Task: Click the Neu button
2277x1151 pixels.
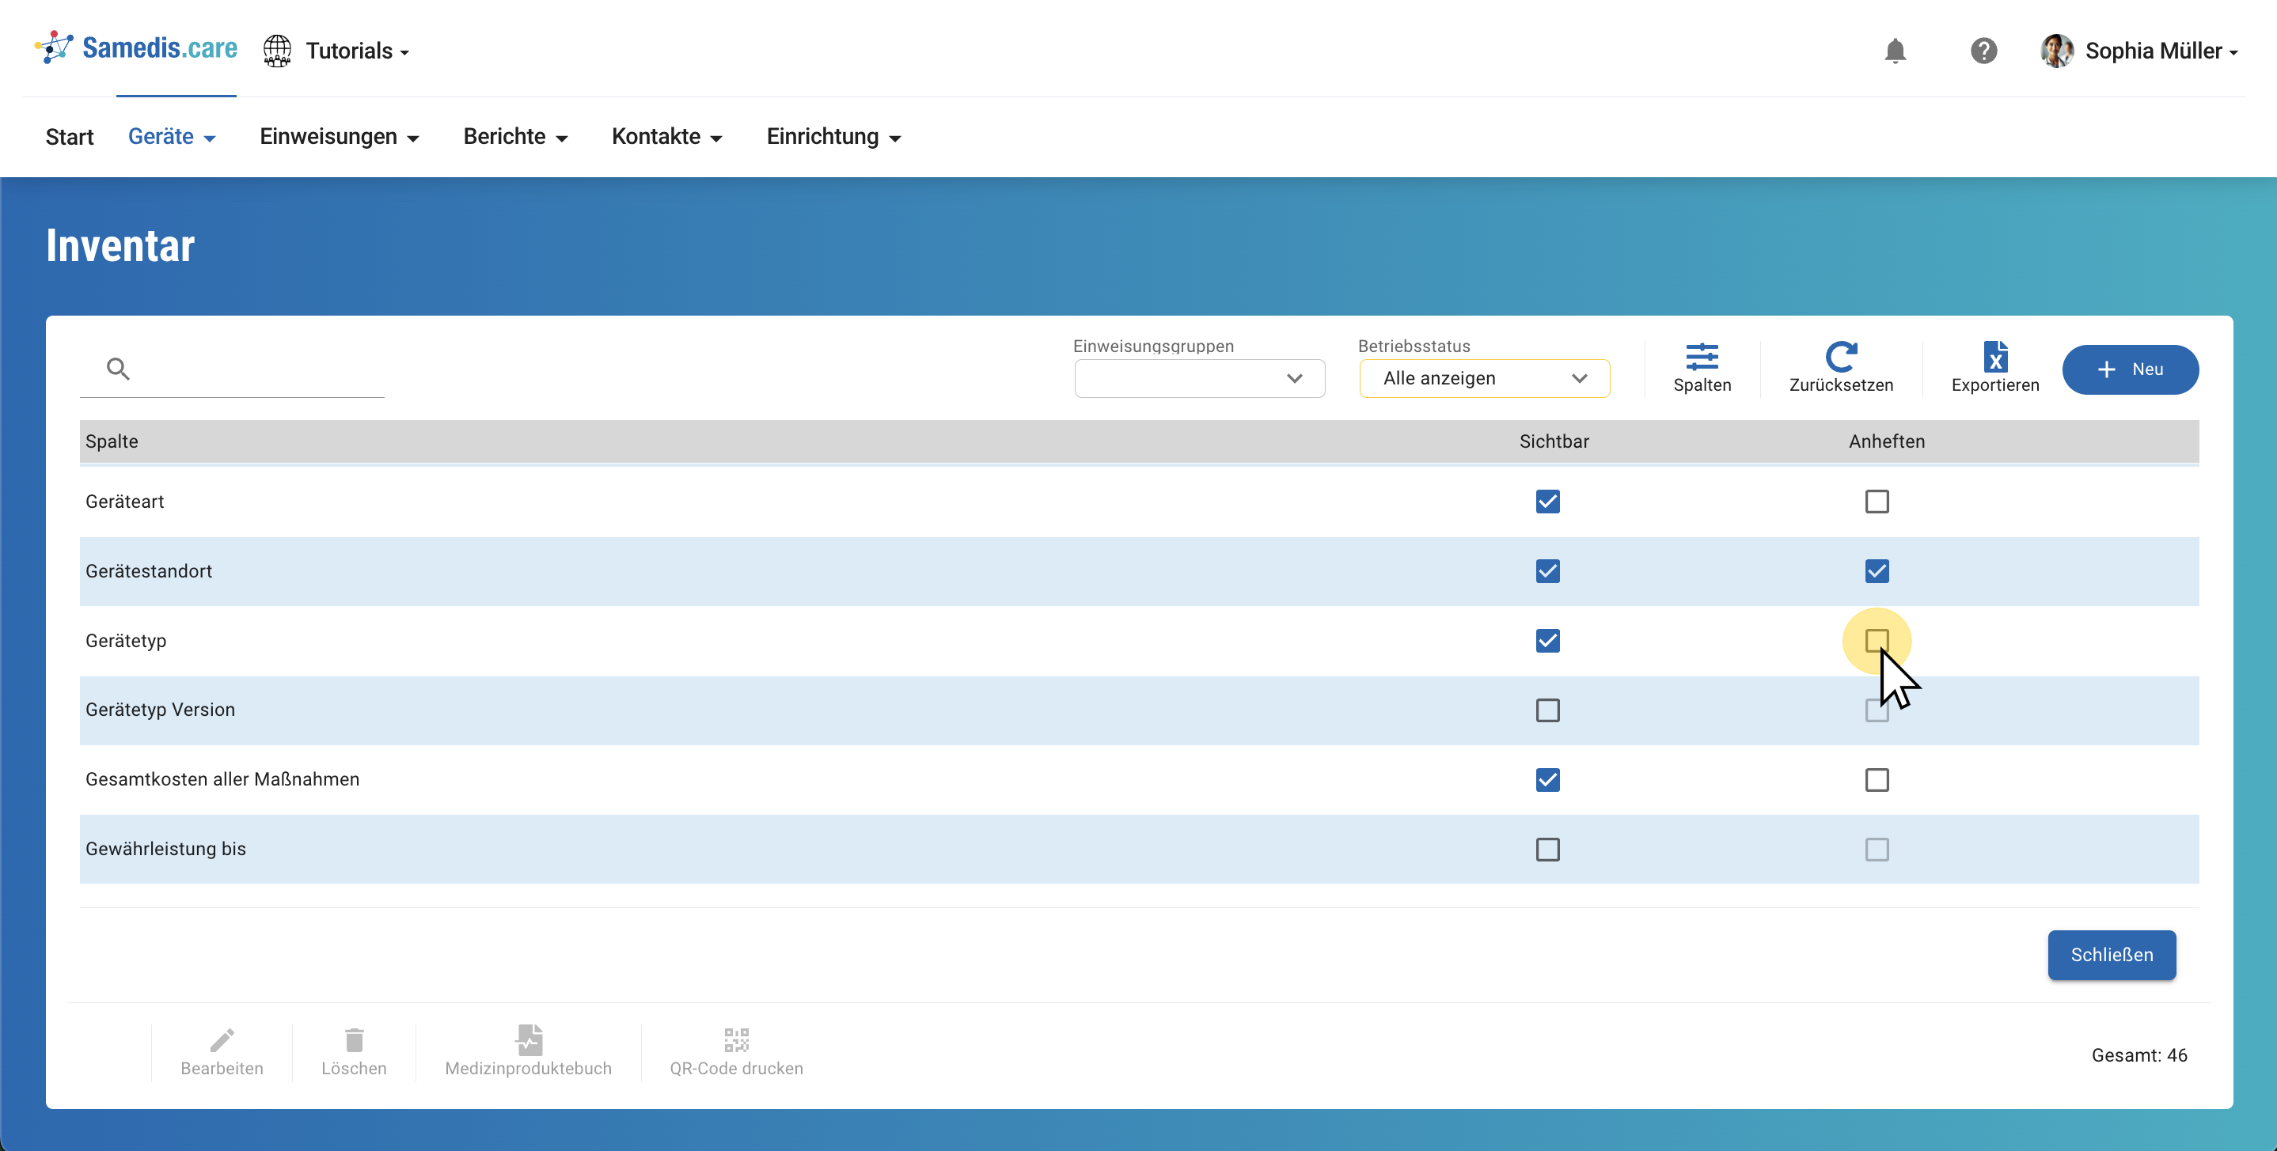Action: pos(2129,369)
